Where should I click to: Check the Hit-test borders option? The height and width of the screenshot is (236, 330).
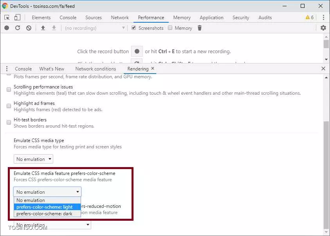(x=9, y=123)
